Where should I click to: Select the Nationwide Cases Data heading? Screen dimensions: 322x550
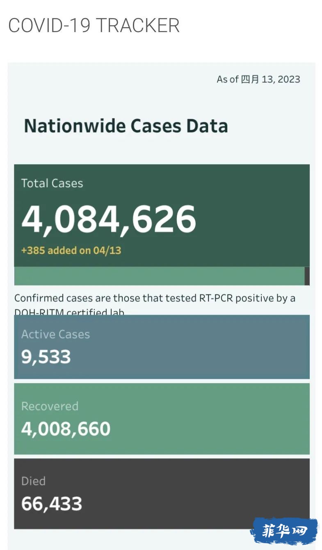(126, 125)
